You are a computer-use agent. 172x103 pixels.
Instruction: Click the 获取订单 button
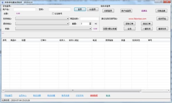(x=130, y=24)
